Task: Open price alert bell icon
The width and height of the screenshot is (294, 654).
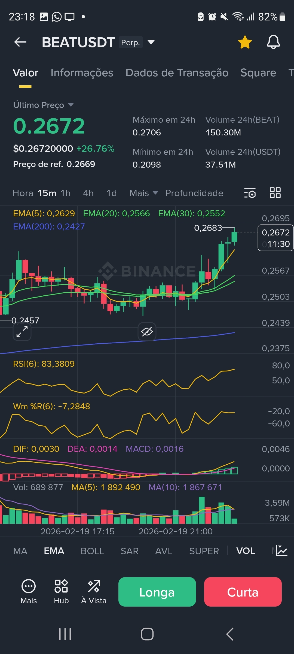Action: pos(273,42)
